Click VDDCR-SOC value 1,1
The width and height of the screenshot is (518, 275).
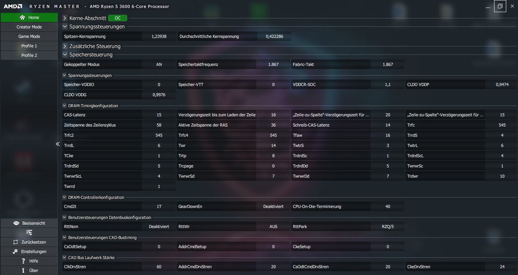pos(387,84)
